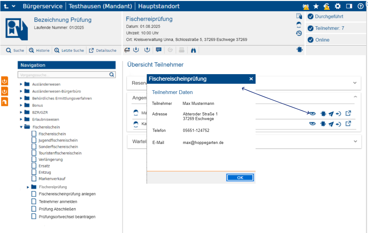
Task: Click the Vorgangssuche search field
Action: point(63,75)
